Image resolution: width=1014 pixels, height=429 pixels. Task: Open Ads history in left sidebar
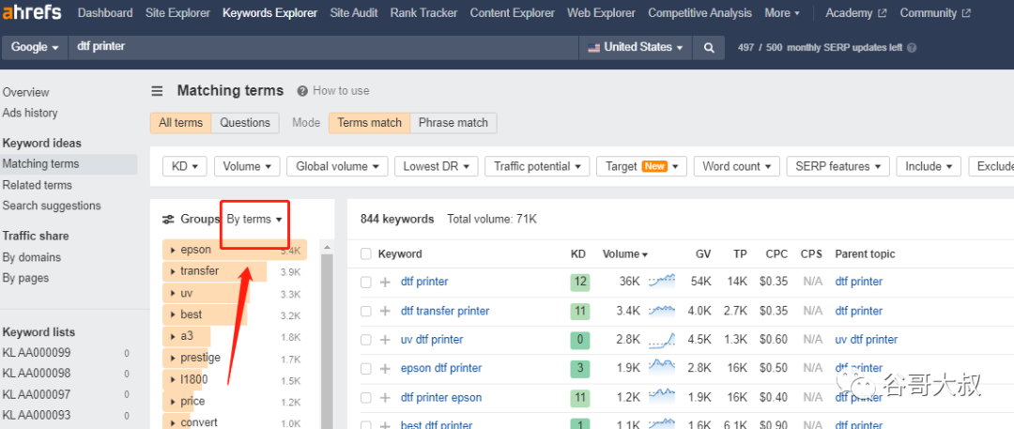30,114
